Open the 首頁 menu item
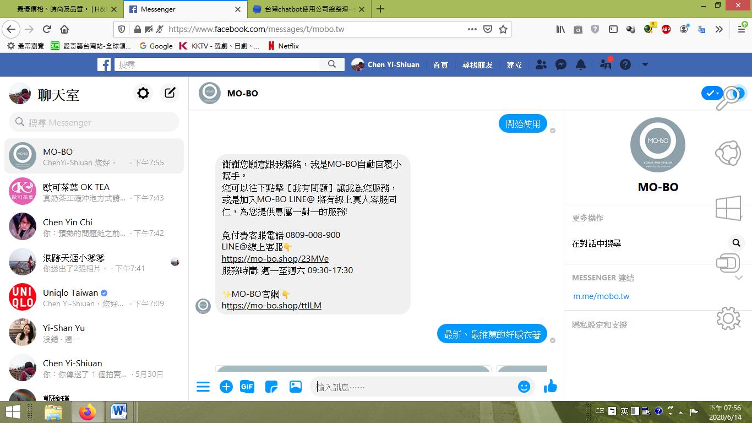 click(440, 65)
